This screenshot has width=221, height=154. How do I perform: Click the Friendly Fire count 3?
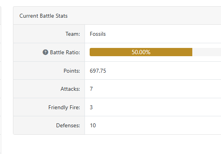91,107
